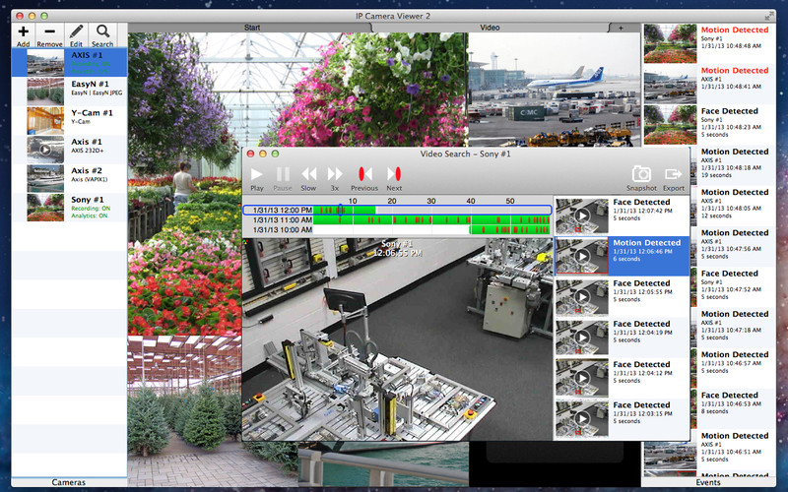Image resolution: width=788 pixels, height=492 pixels.
Task: Open the Edit pencil tool
Action: (76, 32)
